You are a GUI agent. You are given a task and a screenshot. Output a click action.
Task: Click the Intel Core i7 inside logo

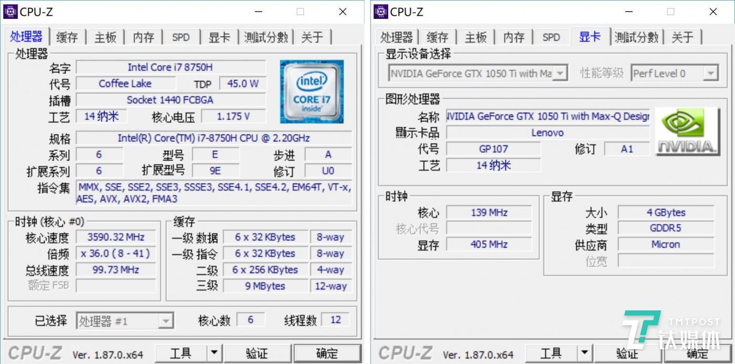[312, 92]
